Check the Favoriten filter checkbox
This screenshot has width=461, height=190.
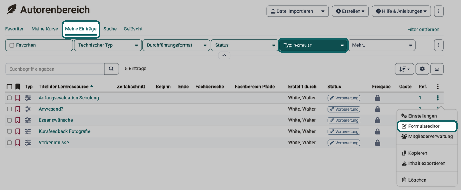pos(12,45)
